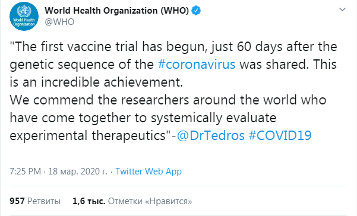Follow the #coronavirus hashtag
This screenshot has width=357, height=216.
(x=197, y=64)
